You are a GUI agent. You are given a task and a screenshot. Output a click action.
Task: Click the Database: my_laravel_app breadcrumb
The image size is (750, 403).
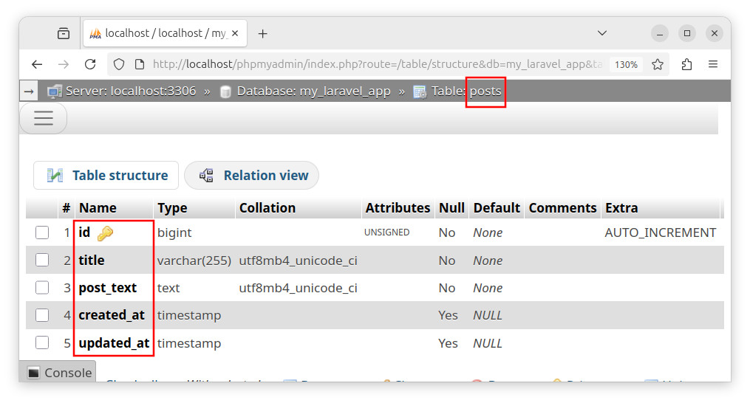tap(314, 91)
